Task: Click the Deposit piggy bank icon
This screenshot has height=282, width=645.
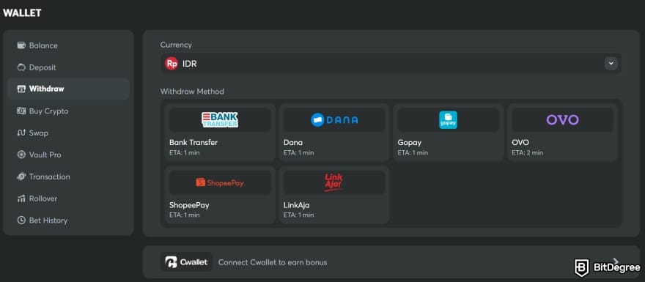Action: pyautogui.click(x=21, y=67)
